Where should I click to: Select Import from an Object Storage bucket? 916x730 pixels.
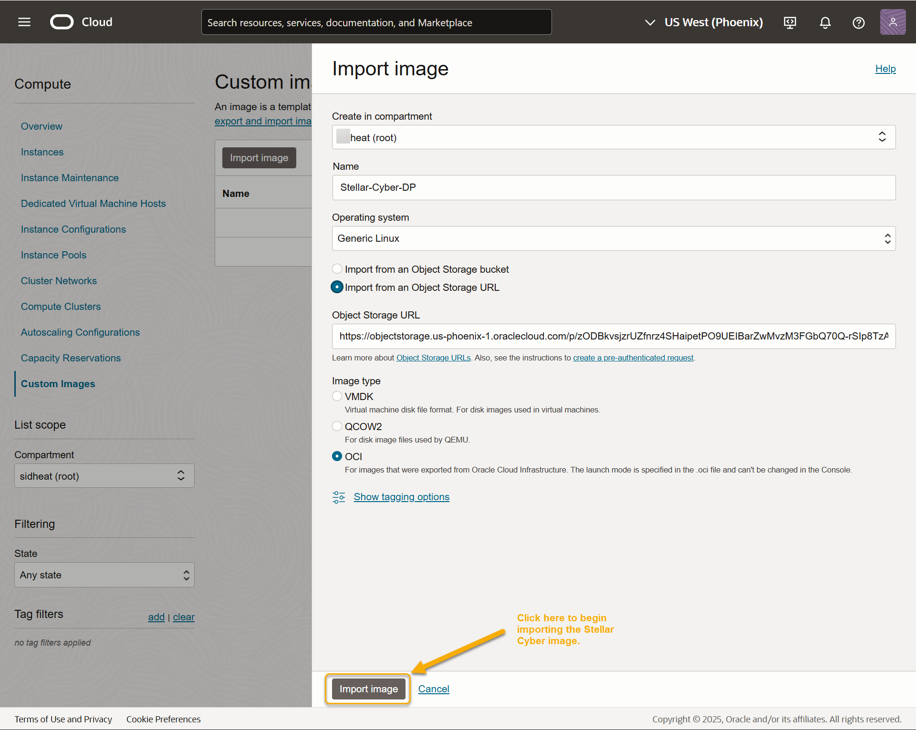click(x=337, y=269)
